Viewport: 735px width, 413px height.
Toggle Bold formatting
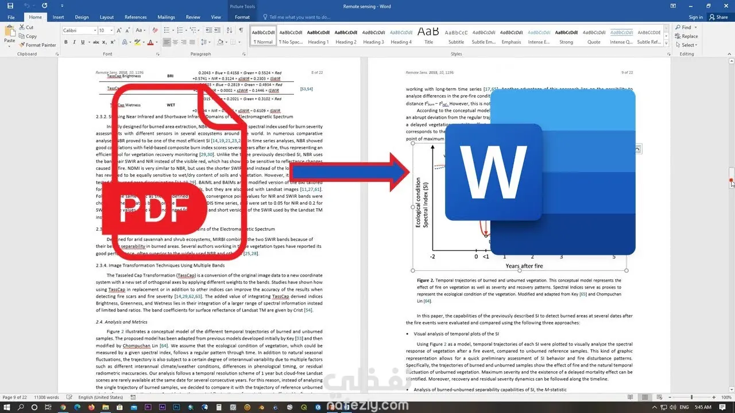tap(66, 42)
